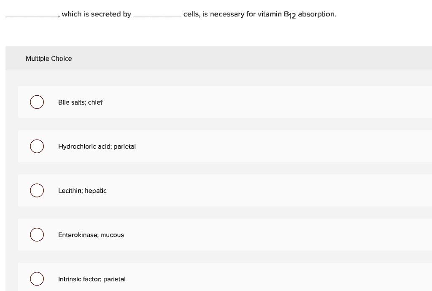Click the phrase "which is secreted by"
The height and width of the screenshot is (291, 432).
[96, 14]
